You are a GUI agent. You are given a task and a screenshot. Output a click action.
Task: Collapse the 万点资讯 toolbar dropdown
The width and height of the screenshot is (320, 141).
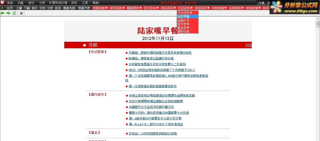coord(185,8)
